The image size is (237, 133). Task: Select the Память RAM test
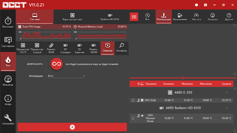(51, 48)
